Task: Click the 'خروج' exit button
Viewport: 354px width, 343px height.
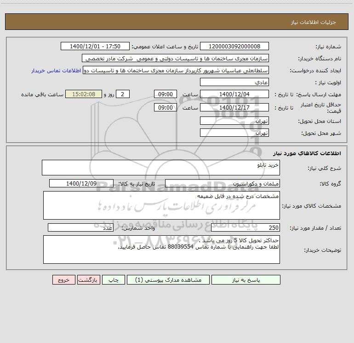Action: click(63, 279)
